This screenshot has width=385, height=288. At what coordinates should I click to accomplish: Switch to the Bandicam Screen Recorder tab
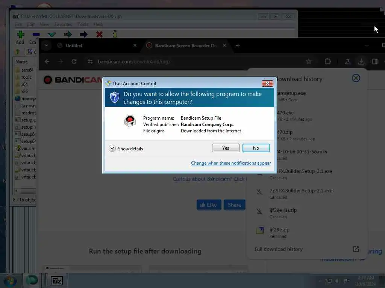pyautogui.click(x=185, y=45)
